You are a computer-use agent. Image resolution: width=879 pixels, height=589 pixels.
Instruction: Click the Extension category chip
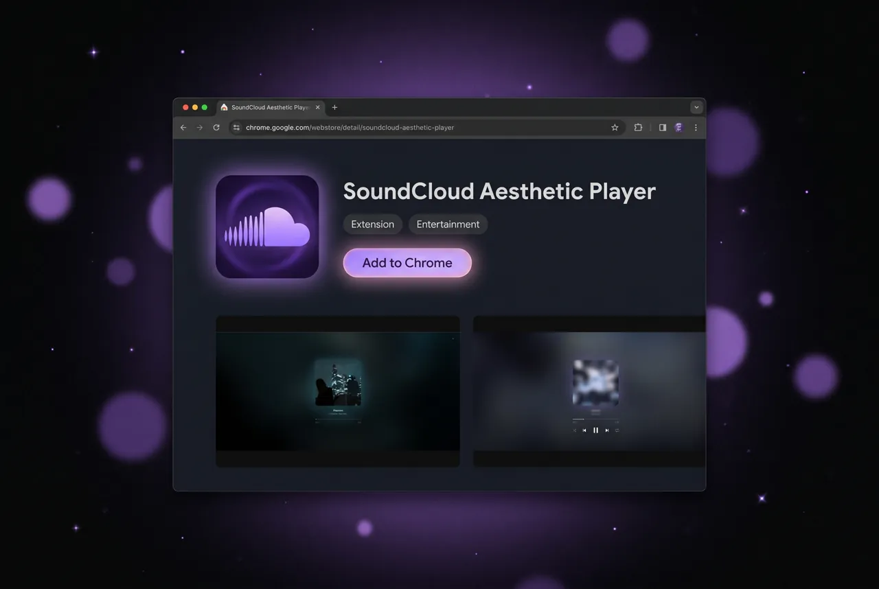[373, 224]
